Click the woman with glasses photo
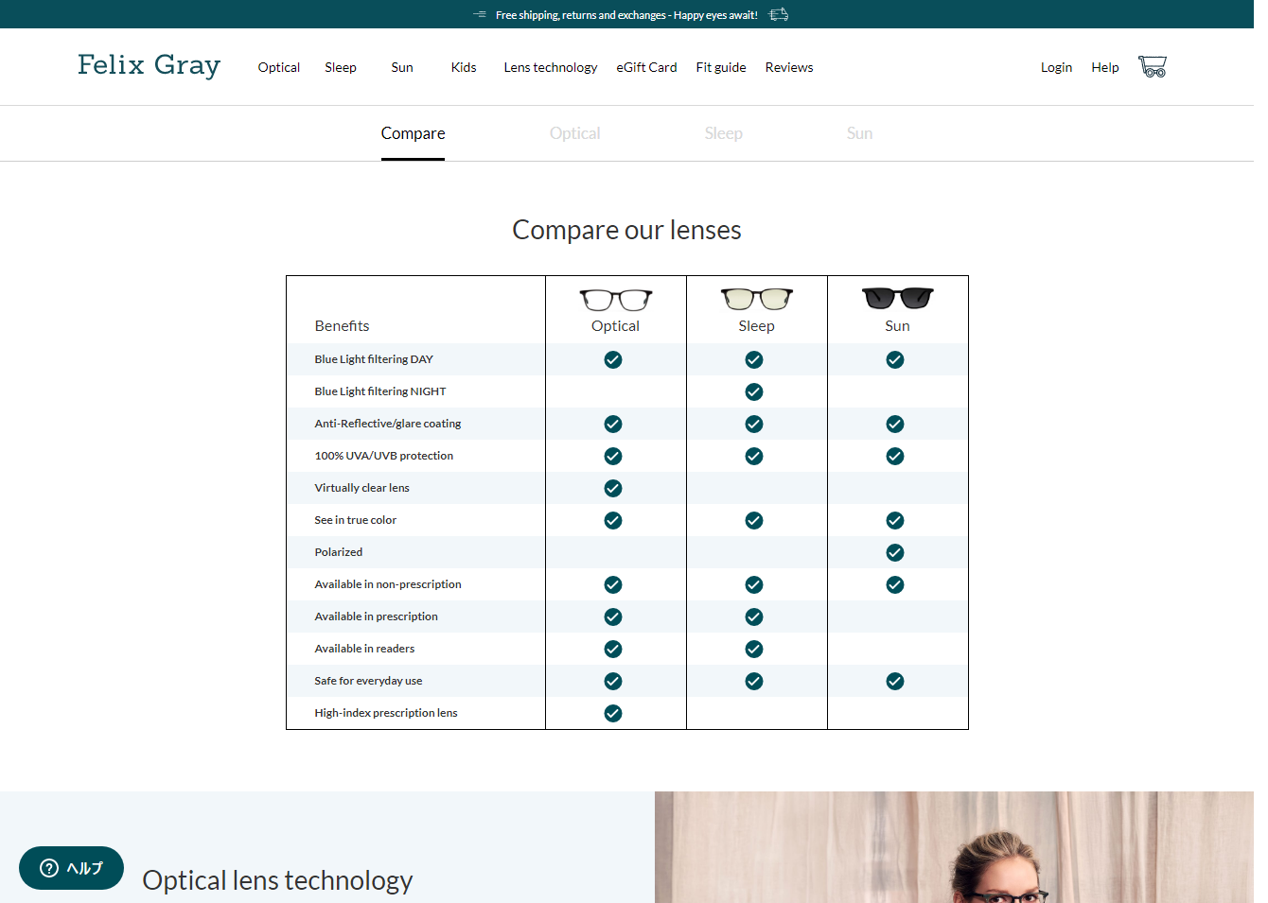1268x903 pixels. coord(954,847)
